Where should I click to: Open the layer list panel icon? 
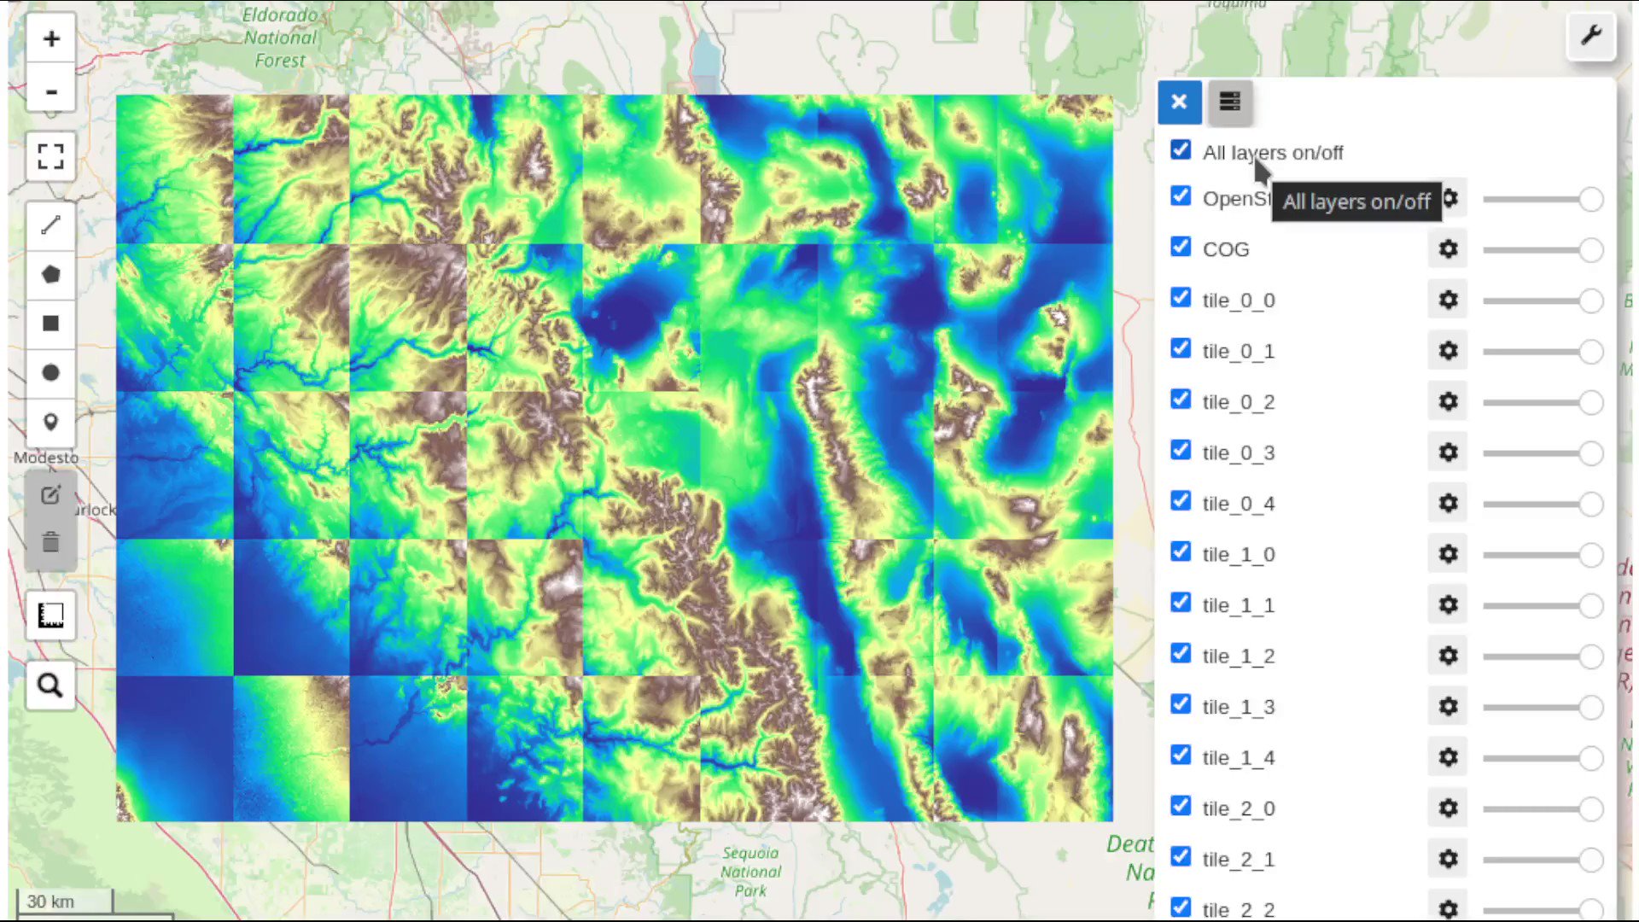pyautogui.click(x=1229, y=102)
